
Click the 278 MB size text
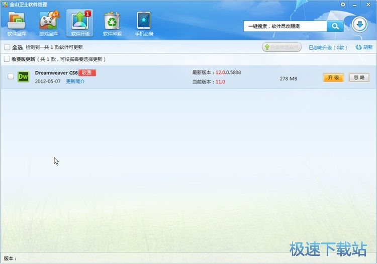click(x=289, y=78)
